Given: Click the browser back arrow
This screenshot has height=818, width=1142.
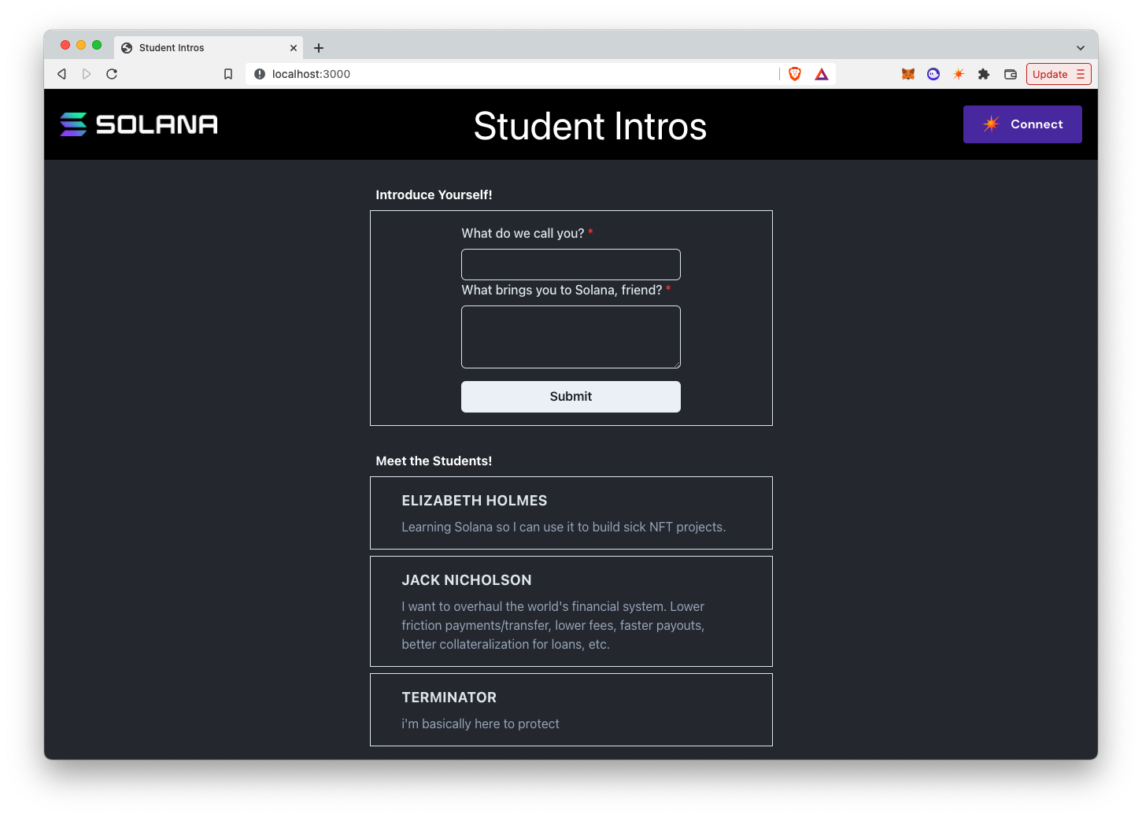Looking at the screenshot, I should tap(61, 74).
